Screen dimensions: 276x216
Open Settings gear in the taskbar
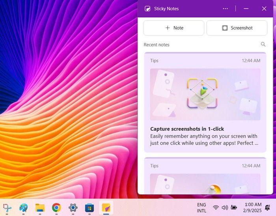(73, 208)
